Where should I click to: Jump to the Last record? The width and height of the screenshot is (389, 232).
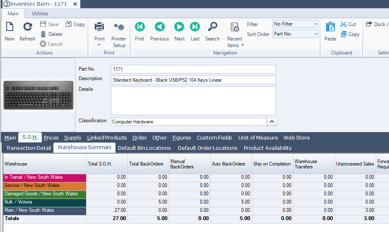tap(195, 31)
